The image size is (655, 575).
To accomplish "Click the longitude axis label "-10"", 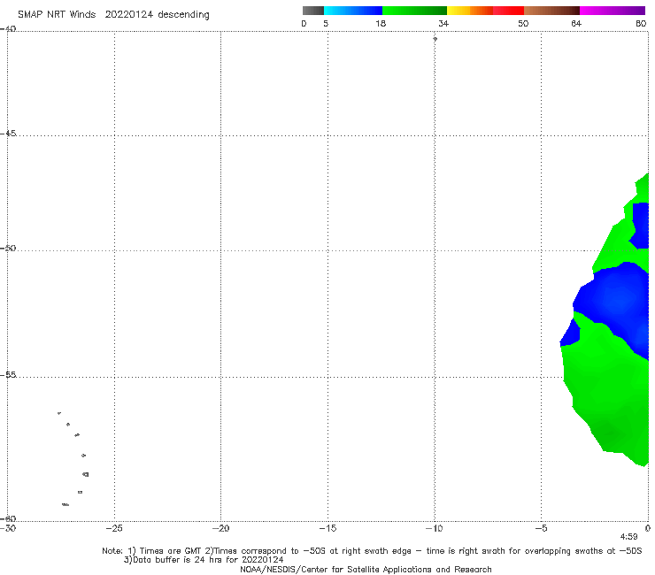I will pos(434,528).
